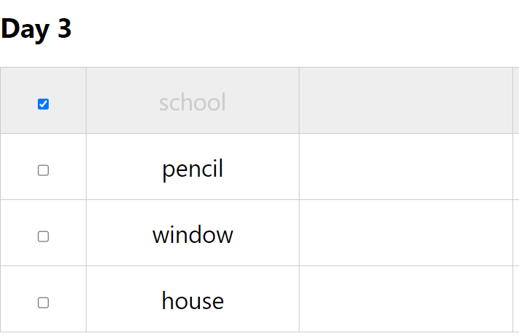This screenshot has width=519, height=336.
Task: Click the cut-off last column in window row
Action: (516, 233)
